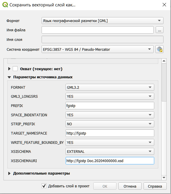
Task: Click scrollbar down arrow
Action: tap(164, 178)
